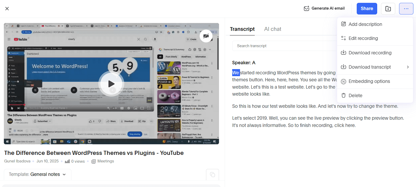
Task: Expand the Download transcript submenu
Action: click(375, 67)
